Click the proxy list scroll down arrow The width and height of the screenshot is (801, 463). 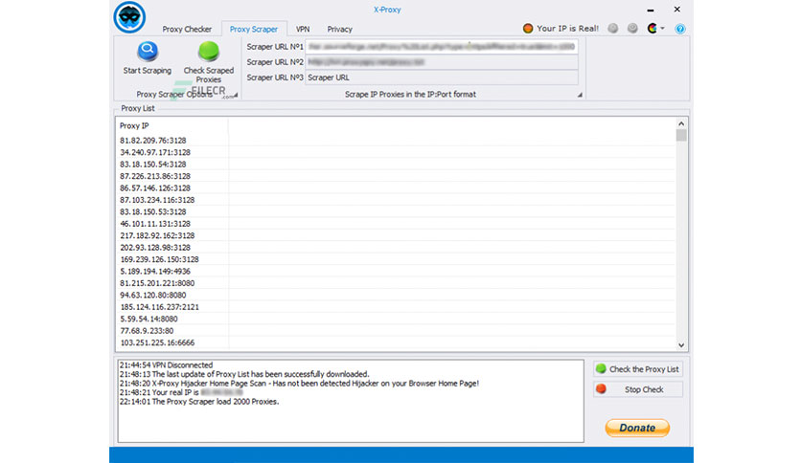pyautogui.click(x=681, y=345)
